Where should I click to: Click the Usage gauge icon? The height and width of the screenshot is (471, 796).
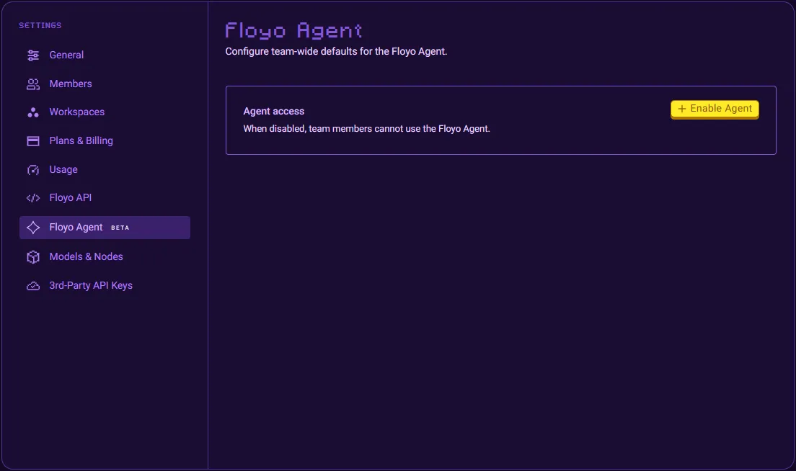pos(33,170)
